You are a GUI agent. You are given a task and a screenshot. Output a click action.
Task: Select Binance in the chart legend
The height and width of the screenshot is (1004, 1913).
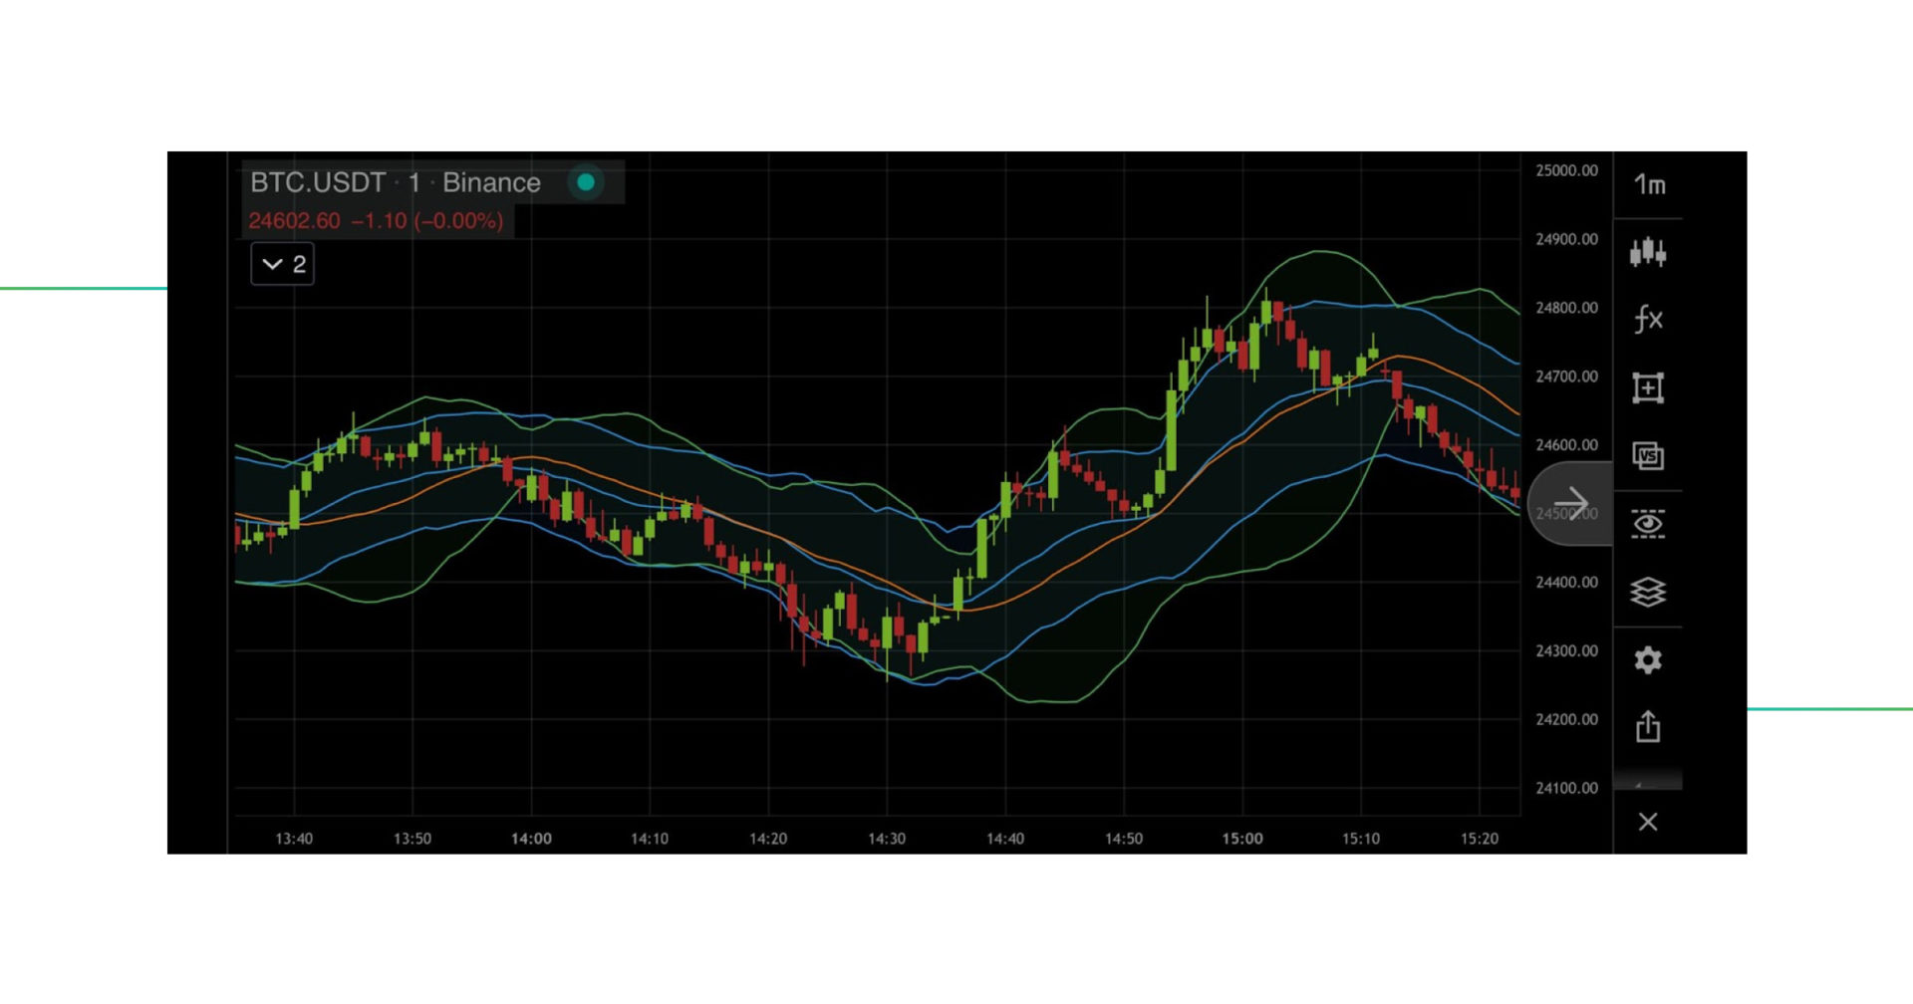tap(492, 182)
